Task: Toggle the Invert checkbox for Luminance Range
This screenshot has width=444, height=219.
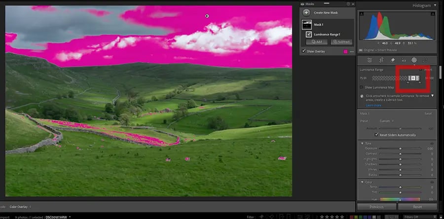Action: pyautogui.click(x=420, y=70)
